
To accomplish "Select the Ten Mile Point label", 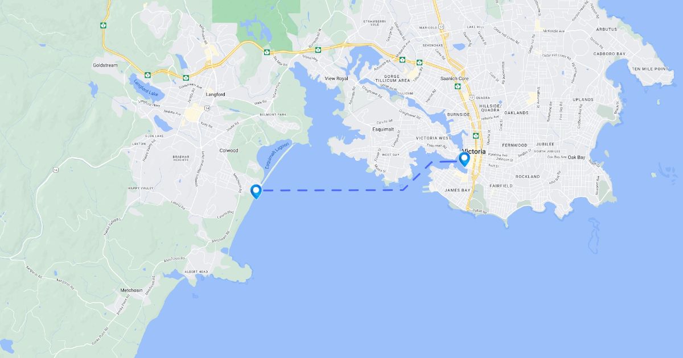I will click(651, 69).
